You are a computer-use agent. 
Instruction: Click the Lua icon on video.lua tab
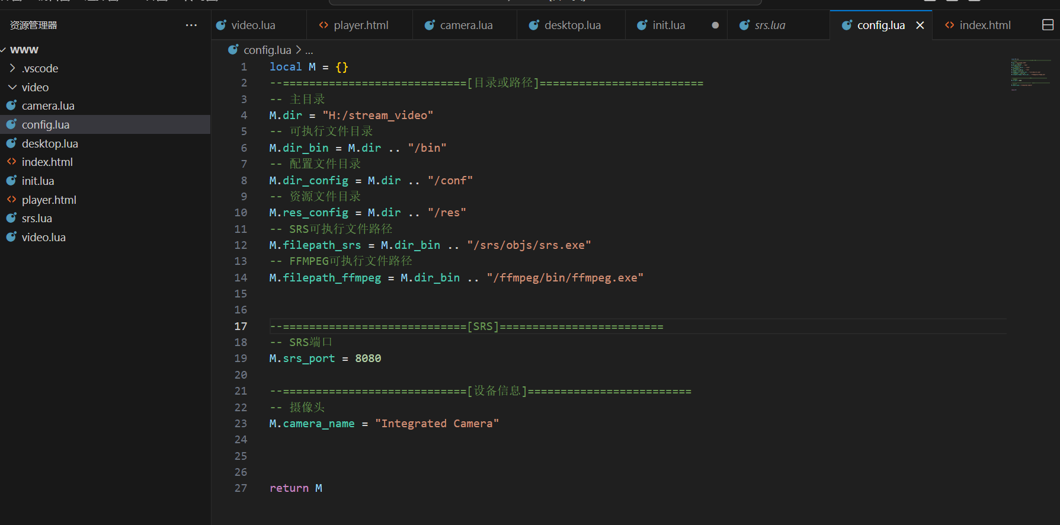221,25
